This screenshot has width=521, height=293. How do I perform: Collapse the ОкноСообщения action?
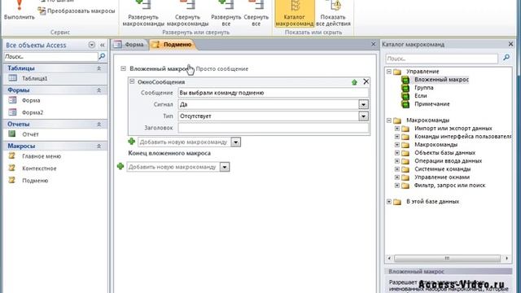tap(132, 81)
